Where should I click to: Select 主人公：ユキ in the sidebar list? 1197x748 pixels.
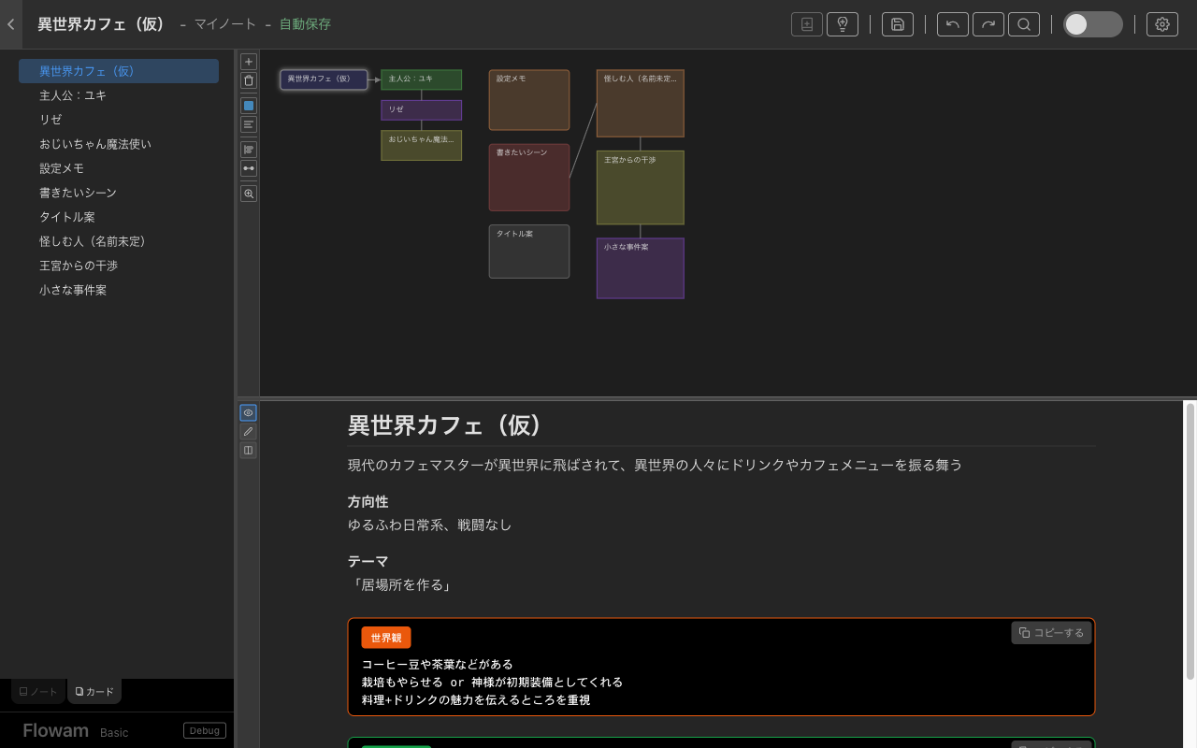pyautogui.click(x=71, y=94)
